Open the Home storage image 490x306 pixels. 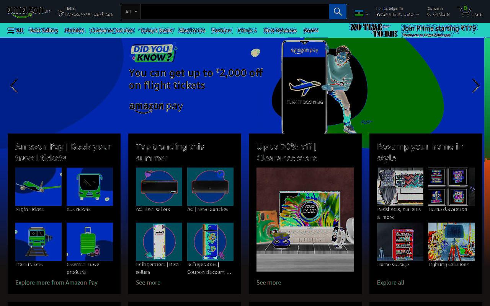coord(400,242)
